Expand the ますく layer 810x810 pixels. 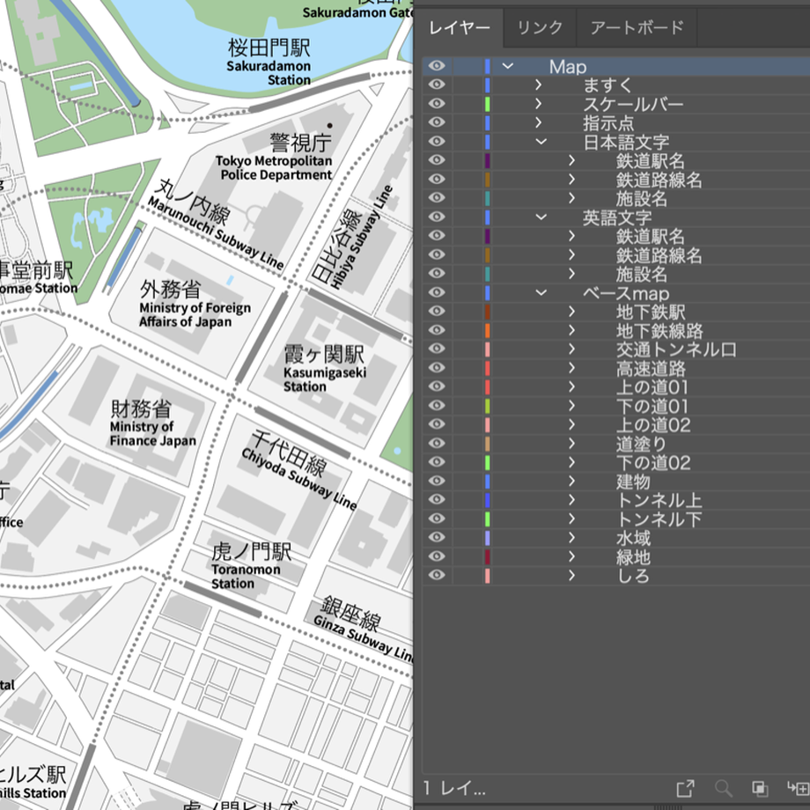[x=538, y=85]
